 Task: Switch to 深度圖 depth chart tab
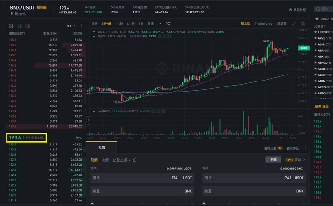pos(282,24)
